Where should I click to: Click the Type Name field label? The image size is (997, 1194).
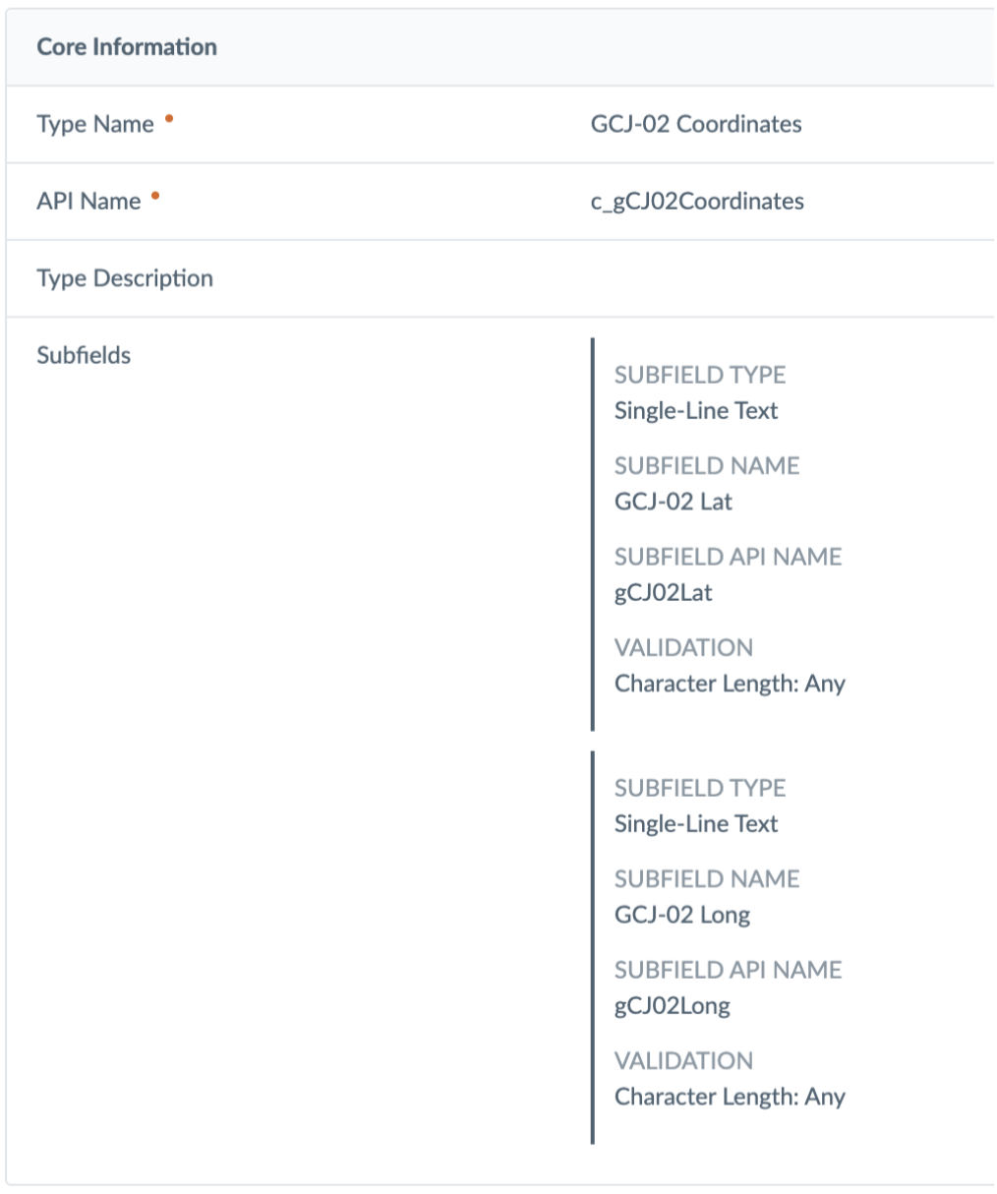tap(95, 124)
